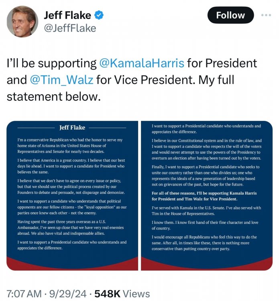Open the @KamalaHarris mention

(141, 63)
